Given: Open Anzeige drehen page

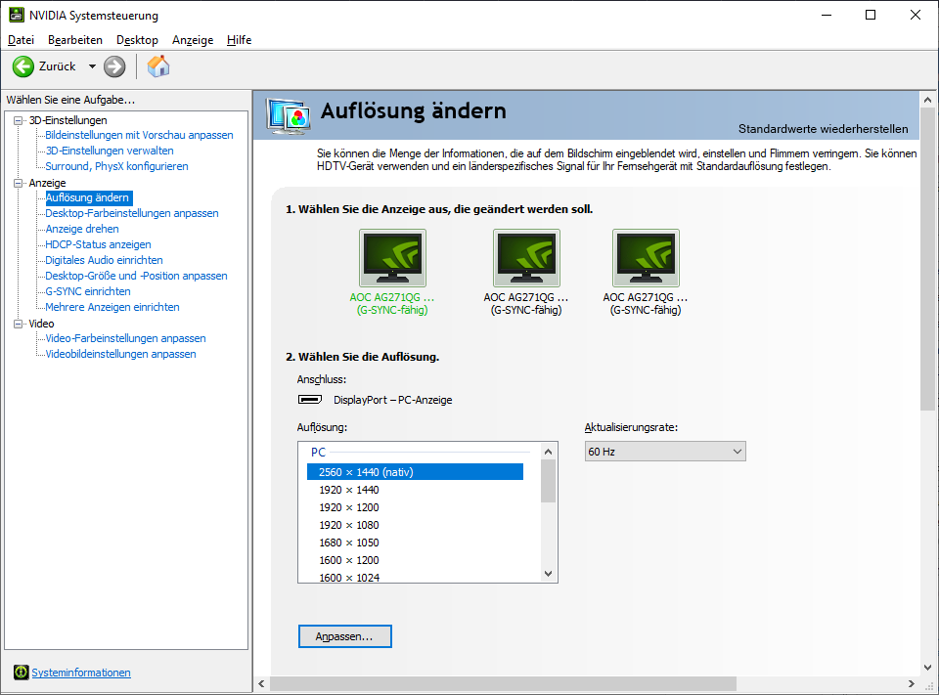Looking at the screenshot, I should click(x=82, y=229).
